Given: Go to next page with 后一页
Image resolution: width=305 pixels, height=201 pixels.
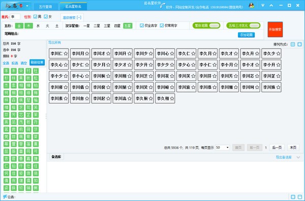Looking at the screenshot, I should pyautogui.click(x=277, y=148).
